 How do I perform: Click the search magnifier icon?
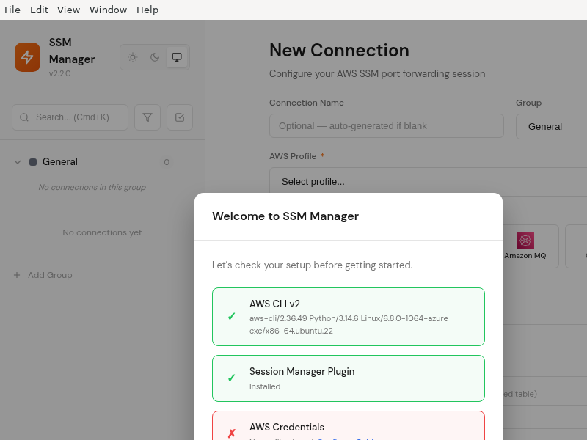(24, 117)
